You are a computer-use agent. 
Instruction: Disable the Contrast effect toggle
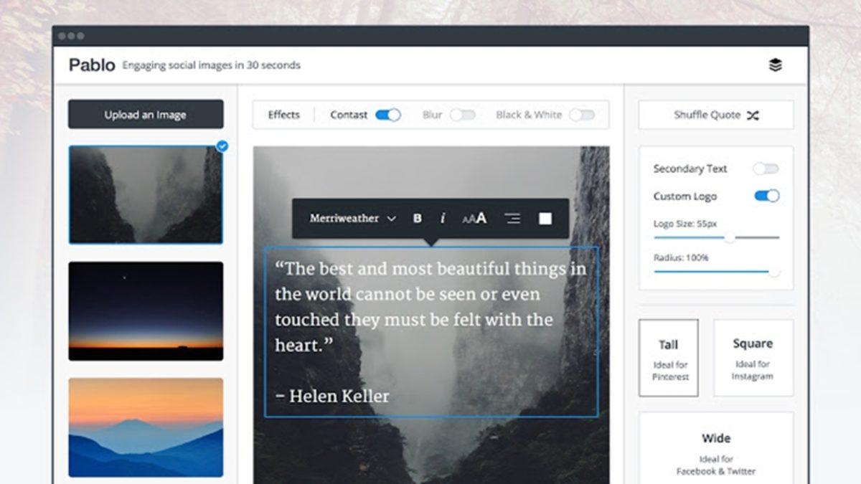pos(388,115)
